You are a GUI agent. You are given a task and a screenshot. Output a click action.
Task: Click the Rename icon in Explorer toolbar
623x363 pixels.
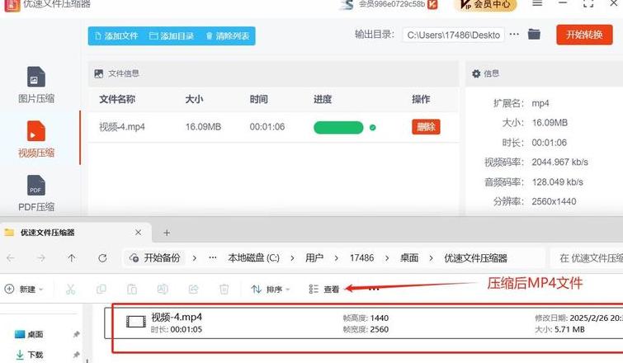click(x=163, y=289)
